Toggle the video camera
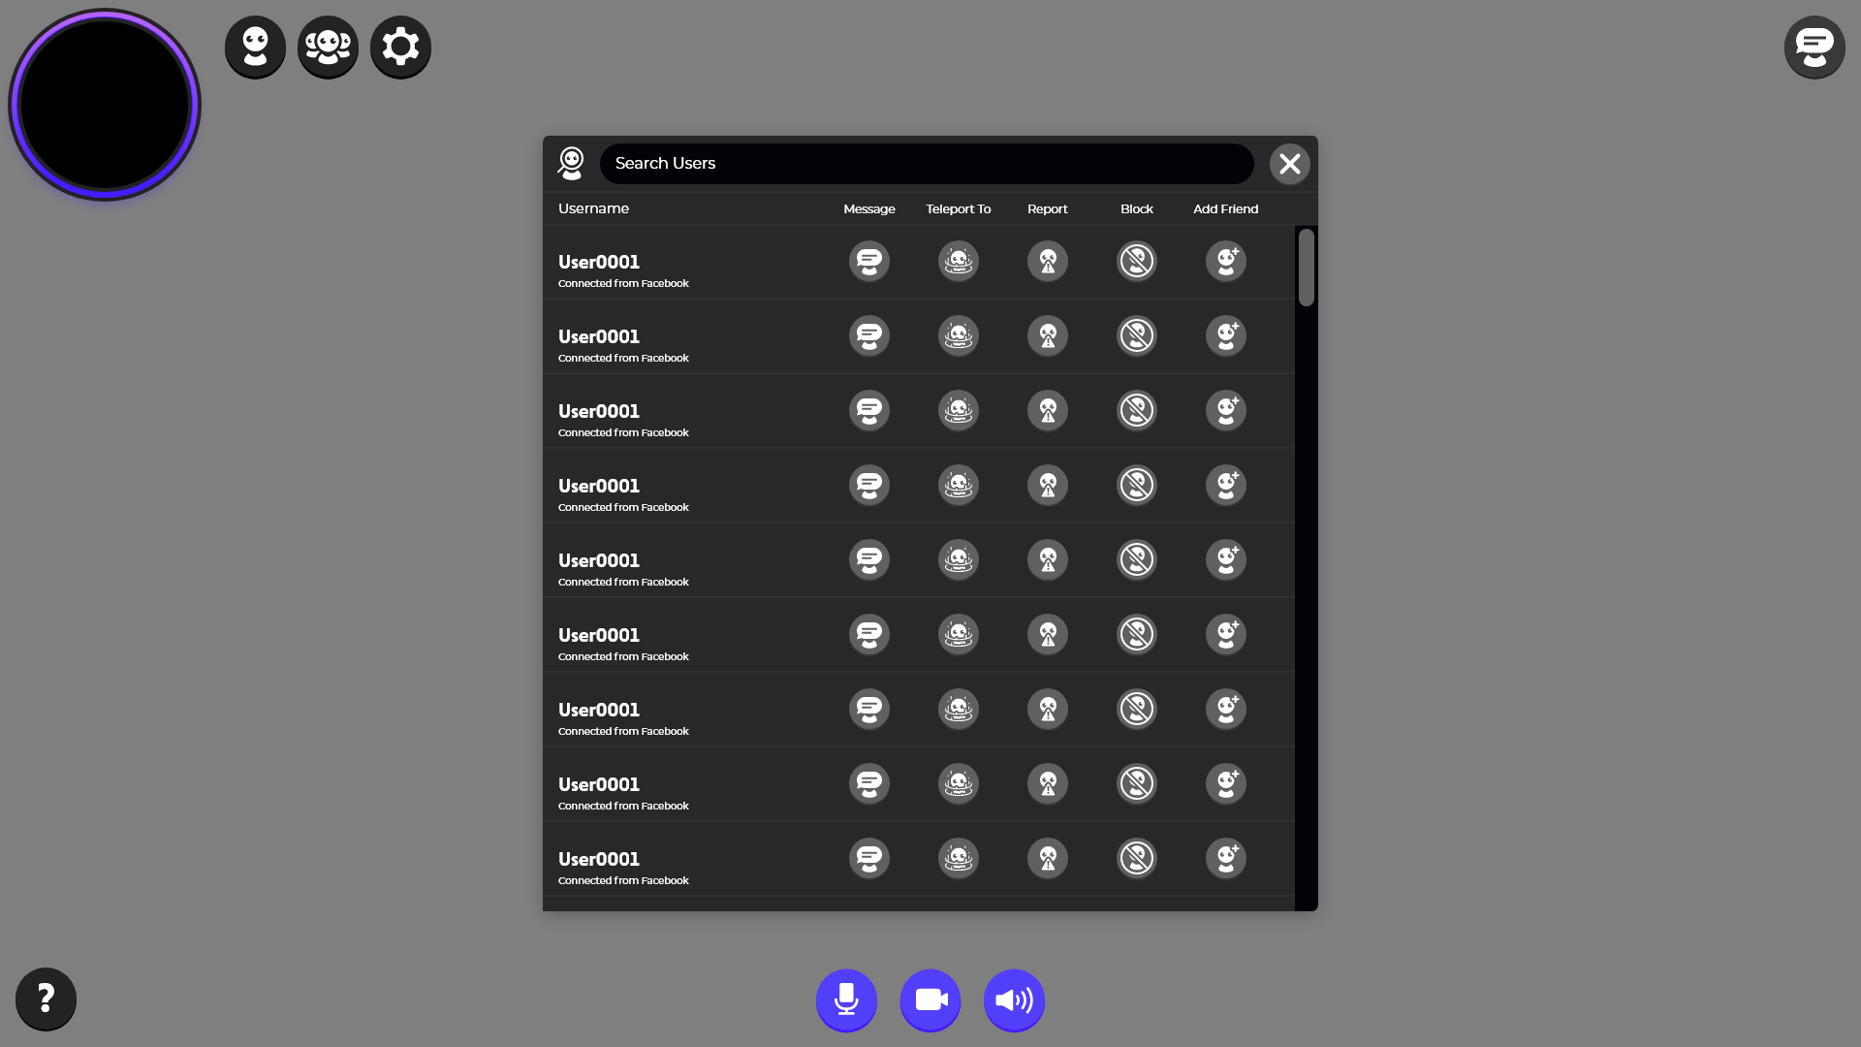1861x1047 pixels. [930, 999]
